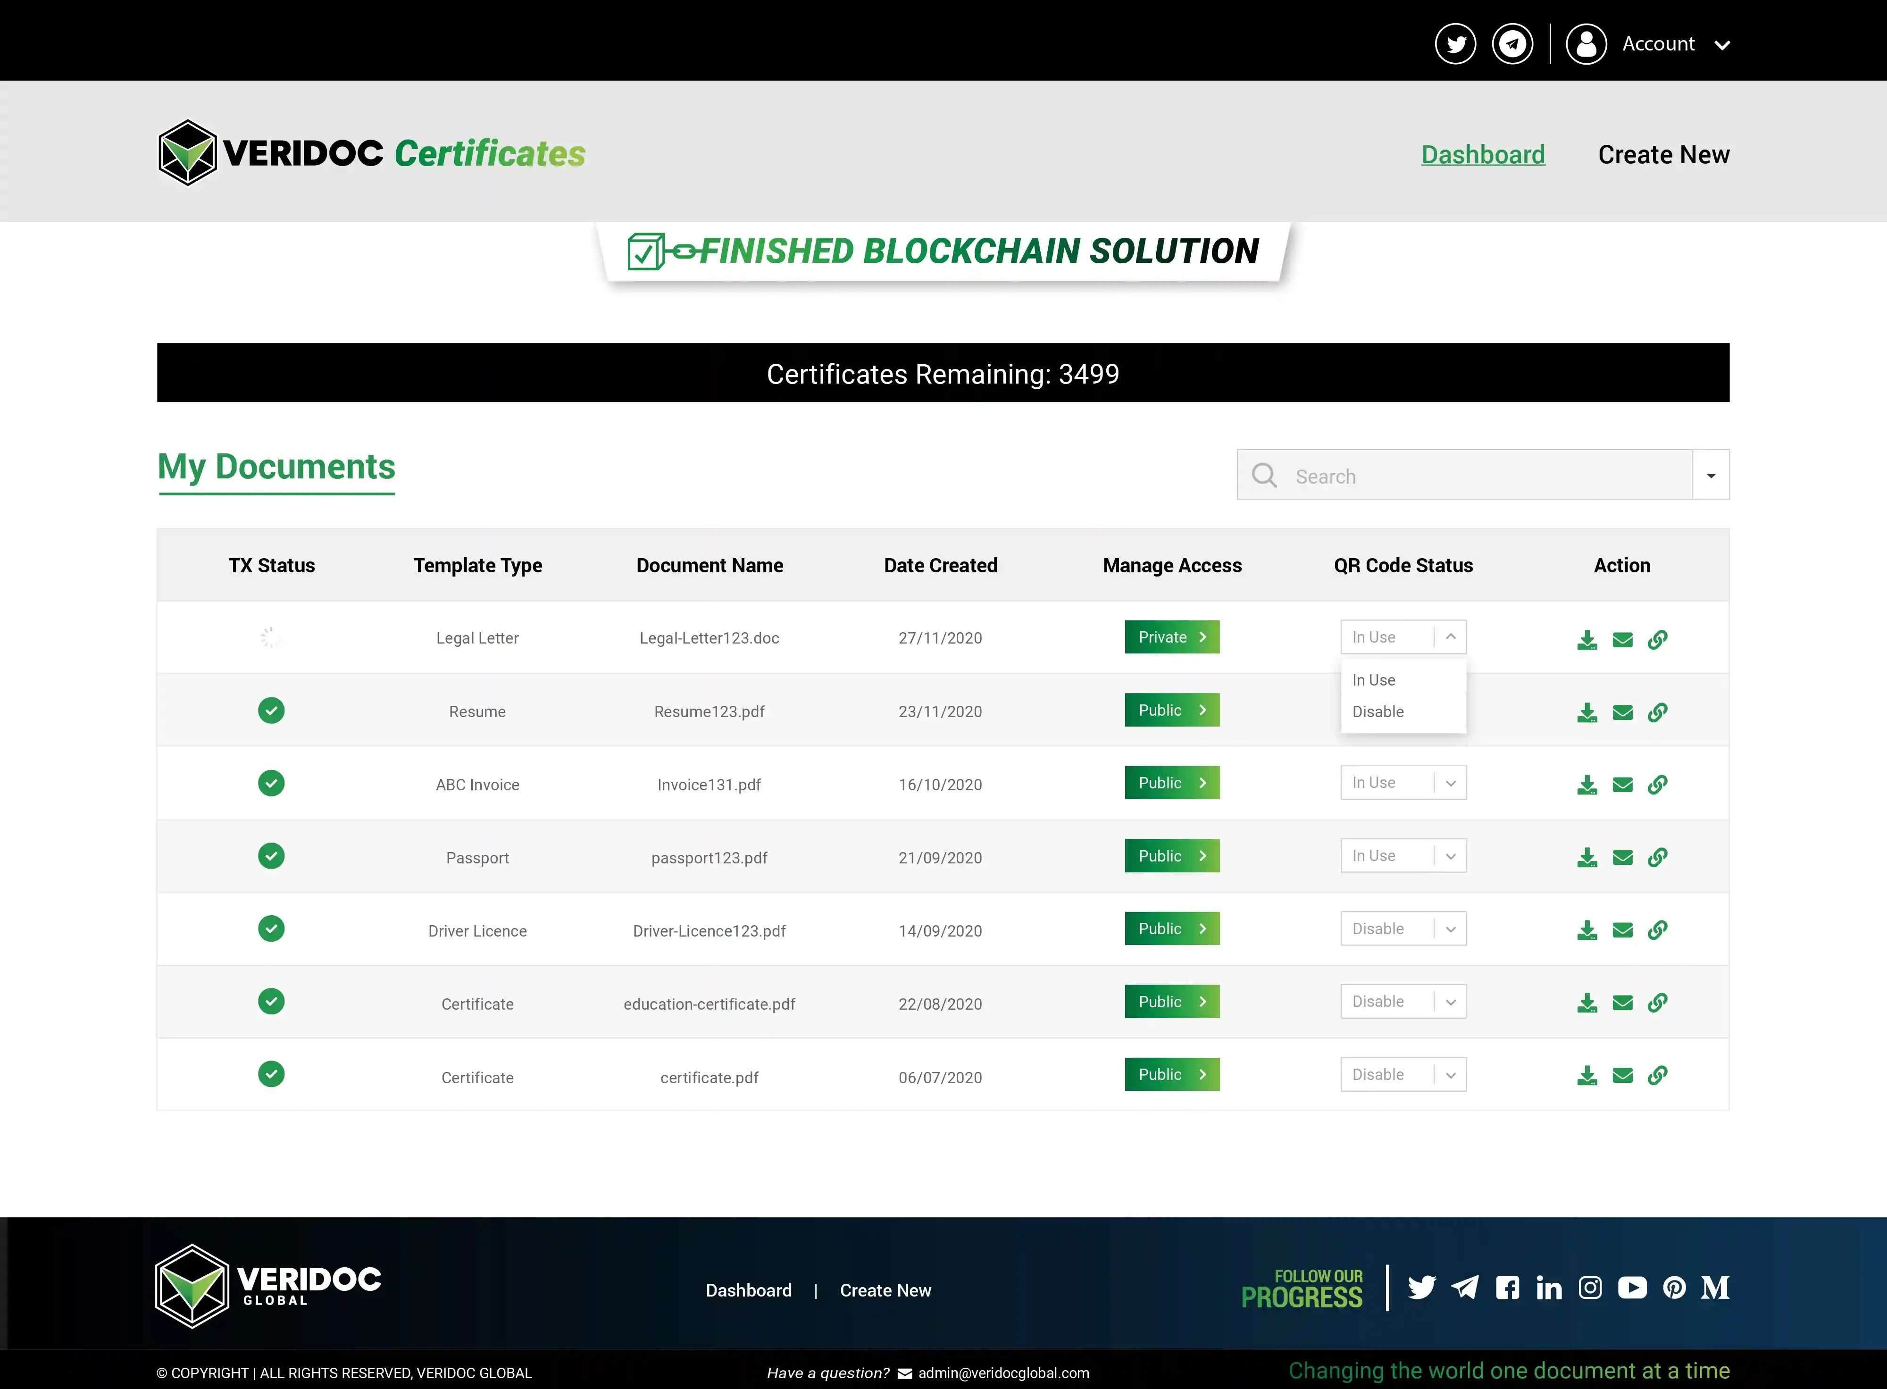Open QR status dropdown for education-certificate.pdf
The width and height of the screenshot is (1887, 1389).
point(1403,1002)
